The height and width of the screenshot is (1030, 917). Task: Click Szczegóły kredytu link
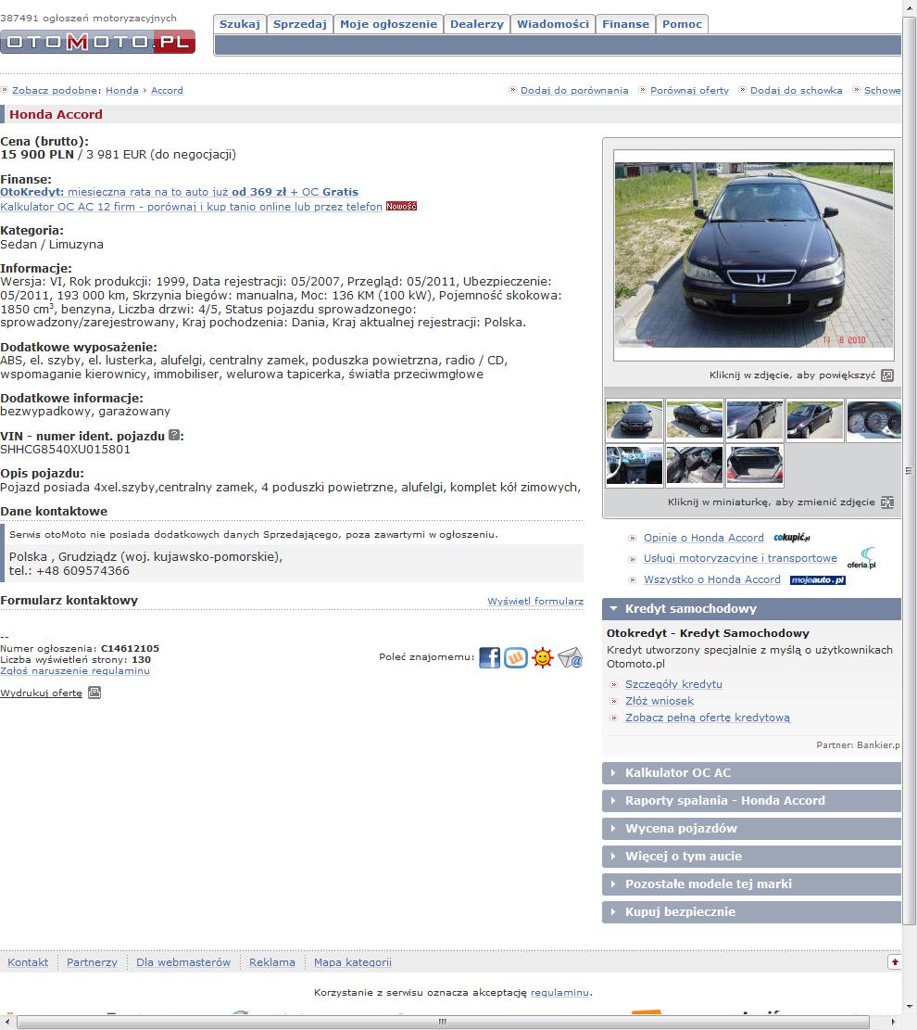click(673, 684)
